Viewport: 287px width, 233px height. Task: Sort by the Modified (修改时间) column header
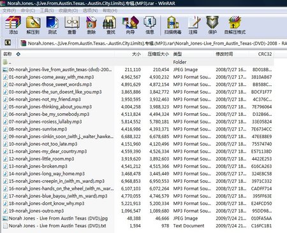point(232,54)
